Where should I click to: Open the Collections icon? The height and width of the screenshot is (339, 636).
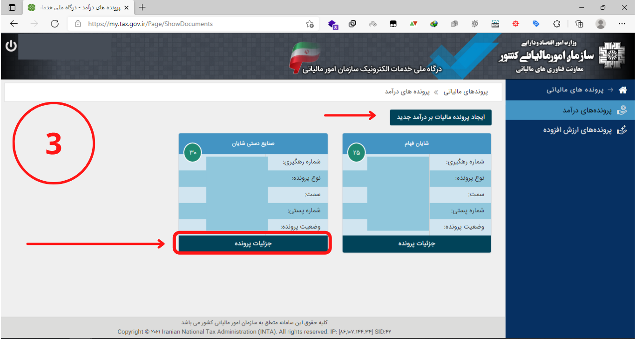click(579, 24)
